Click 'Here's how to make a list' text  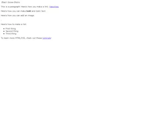(x=14, y=24)
